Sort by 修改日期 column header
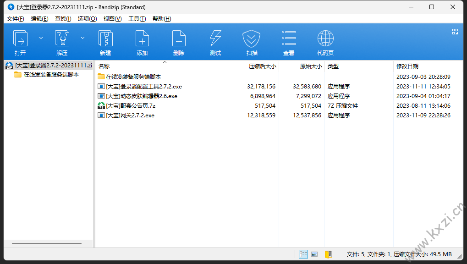 pos(428,66)
